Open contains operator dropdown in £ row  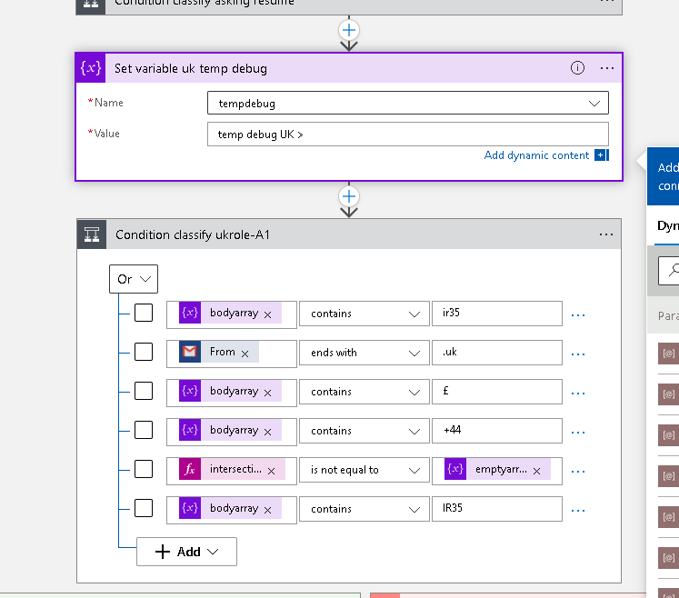pyautogui.click(x=364, y=392)
